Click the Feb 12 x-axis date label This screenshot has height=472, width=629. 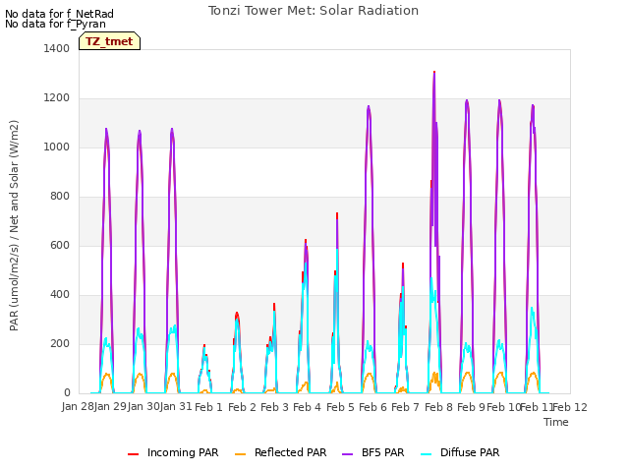click(x=570, y=407)
